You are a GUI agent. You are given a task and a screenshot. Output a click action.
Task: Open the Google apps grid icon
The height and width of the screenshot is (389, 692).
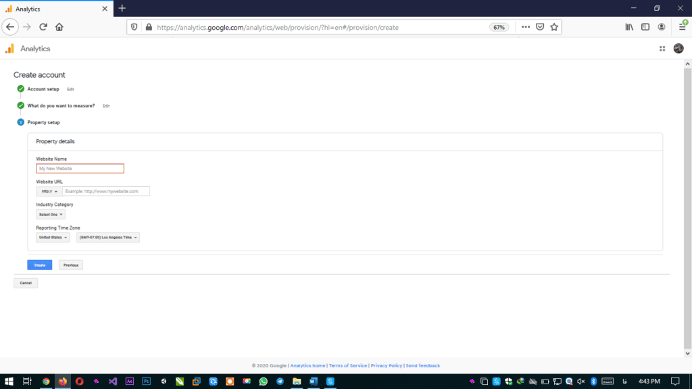(x=662, y=49)
